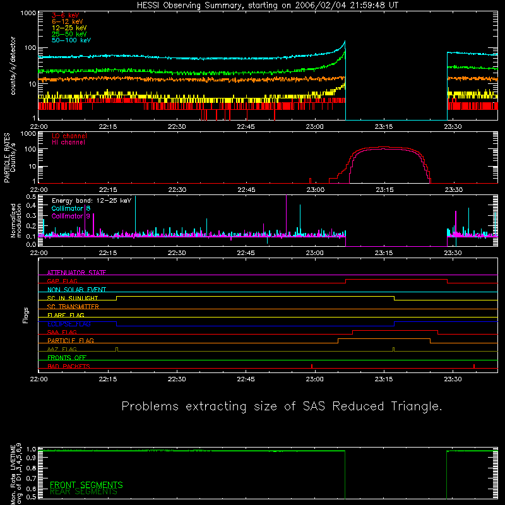Click the PARTICLE RATES Counts/s axis title
This screenshot has height=505, width=505.
point(9,158)
